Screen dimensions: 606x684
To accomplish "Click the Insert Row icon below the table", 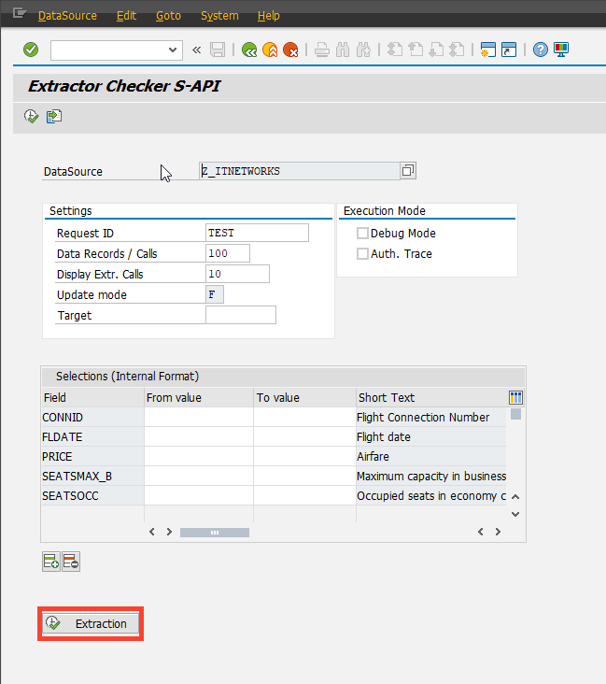I will (51, 562).
